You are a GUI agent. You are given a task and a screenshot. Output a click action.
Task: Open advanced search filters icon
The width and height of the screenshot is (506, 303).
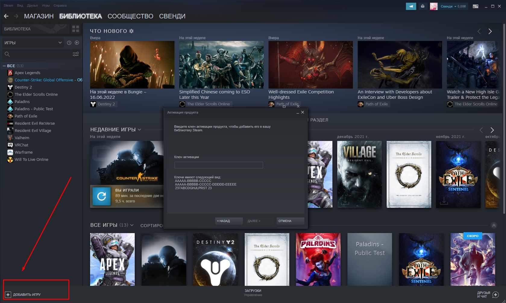click(x=76, y=54)
